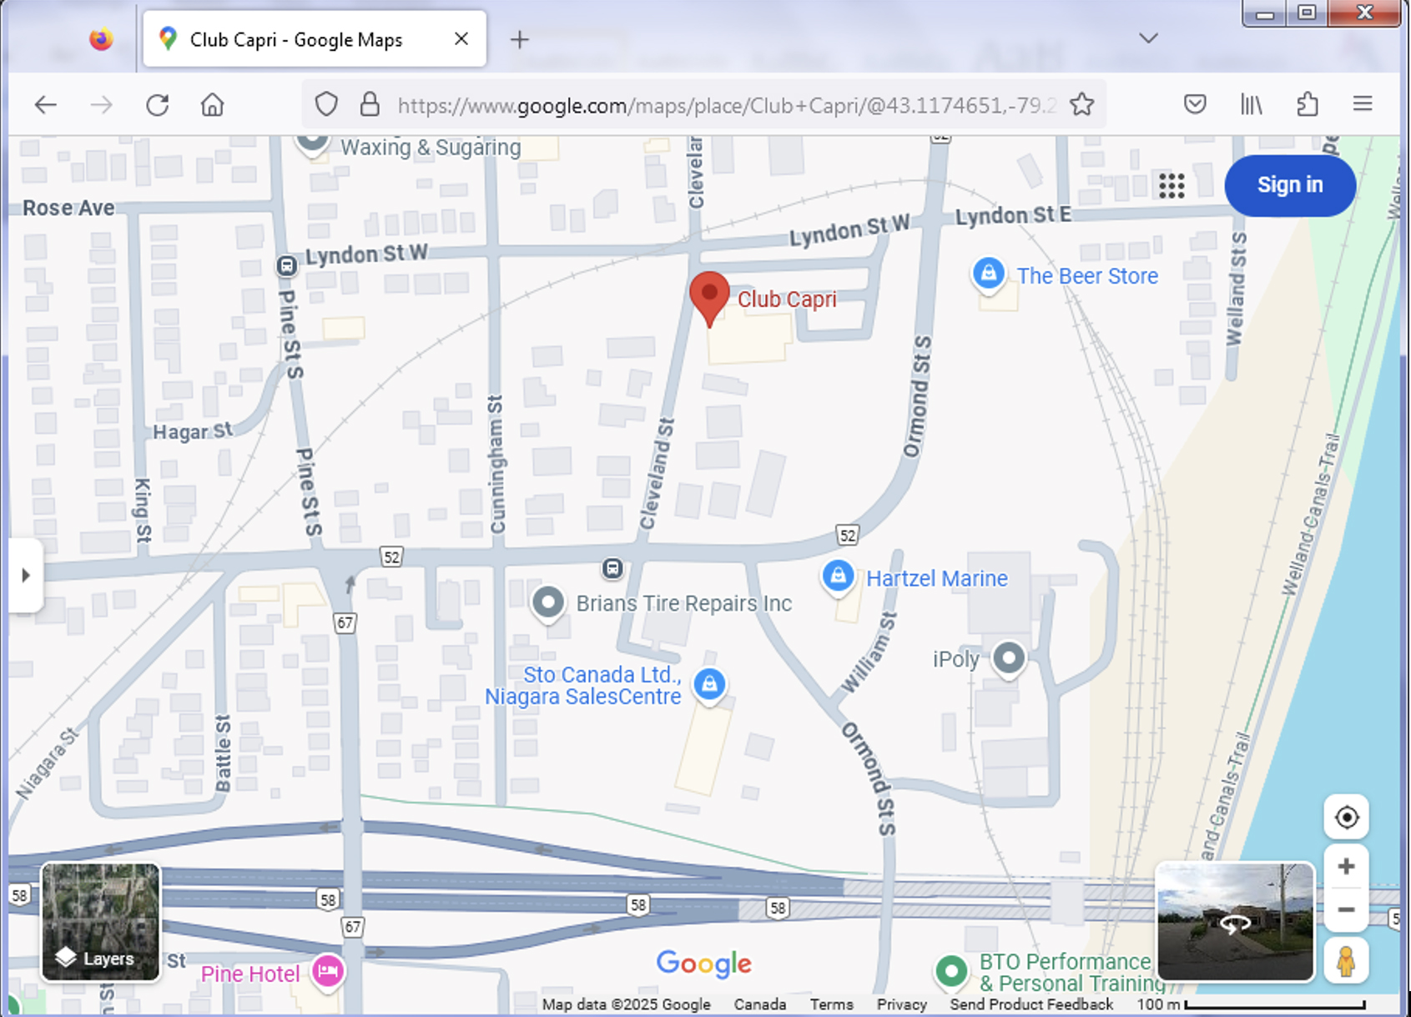Screen dimensions: 1411x1017
Task: Click the iPoly location marker
Action: (1009, 658)
